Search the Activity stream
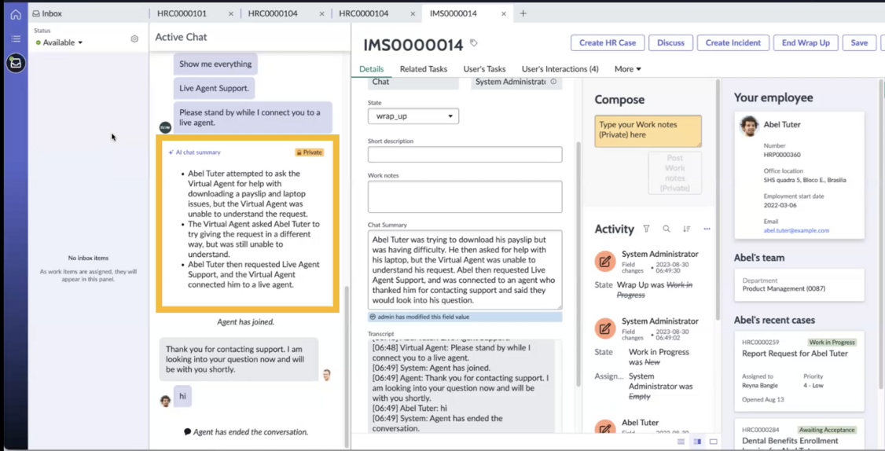 click(x=667, y=229)
